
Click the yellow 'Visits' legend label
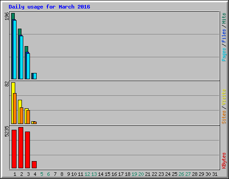click(x=224, y=98)
